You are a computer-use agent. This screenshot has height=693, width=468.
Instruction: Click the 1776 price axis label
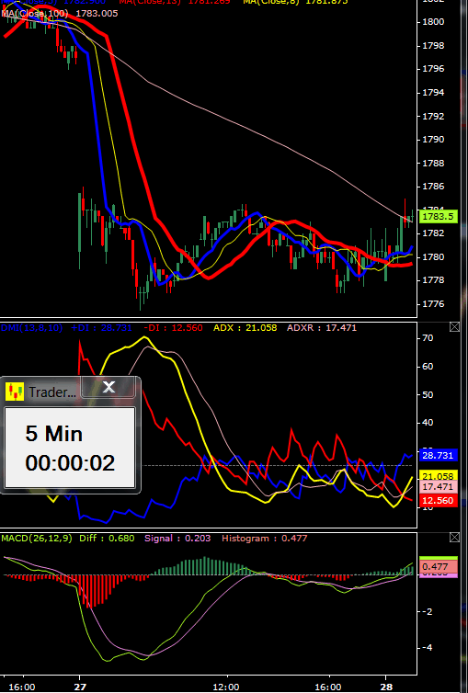coord(434,304)
